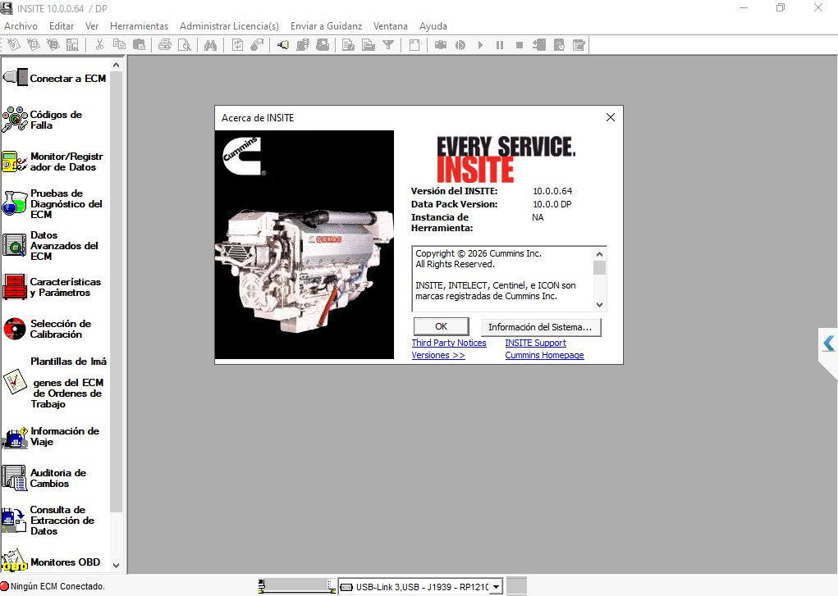Open Datos Avanzados del ECM
The height and width of the screenshot is (596, 838).
(51, 246)
